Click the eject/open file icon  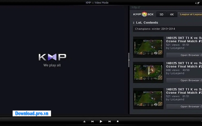84,121
